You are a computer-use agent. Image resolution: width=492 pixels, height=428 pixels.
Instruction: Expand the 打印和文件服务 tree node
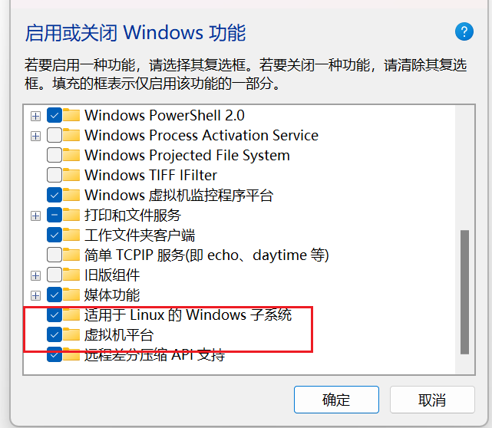click(x=35, y=216)
